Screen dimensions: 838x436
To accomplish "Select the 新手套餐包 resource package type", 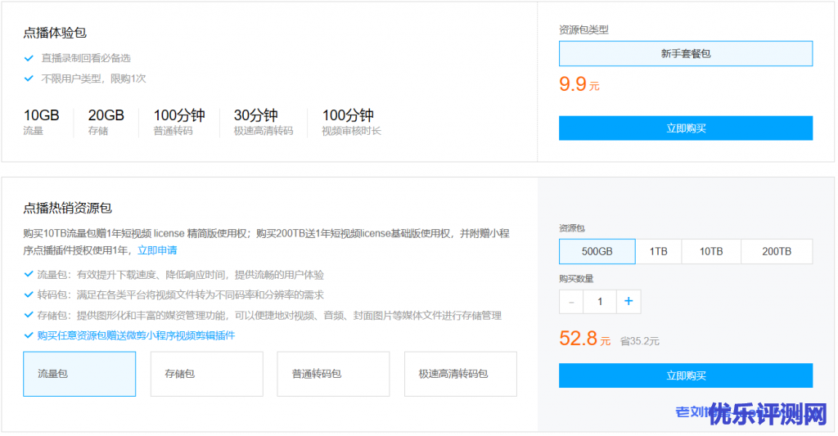I will pyautogui.click(x=685, y=54).
